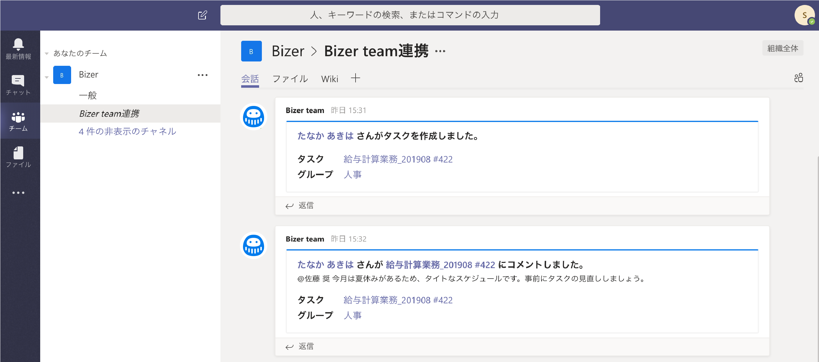Click Bizer team sender name on 15:31 message
Image resolution: width=819 pixels, height=362 pixels.
pos(305,110)
